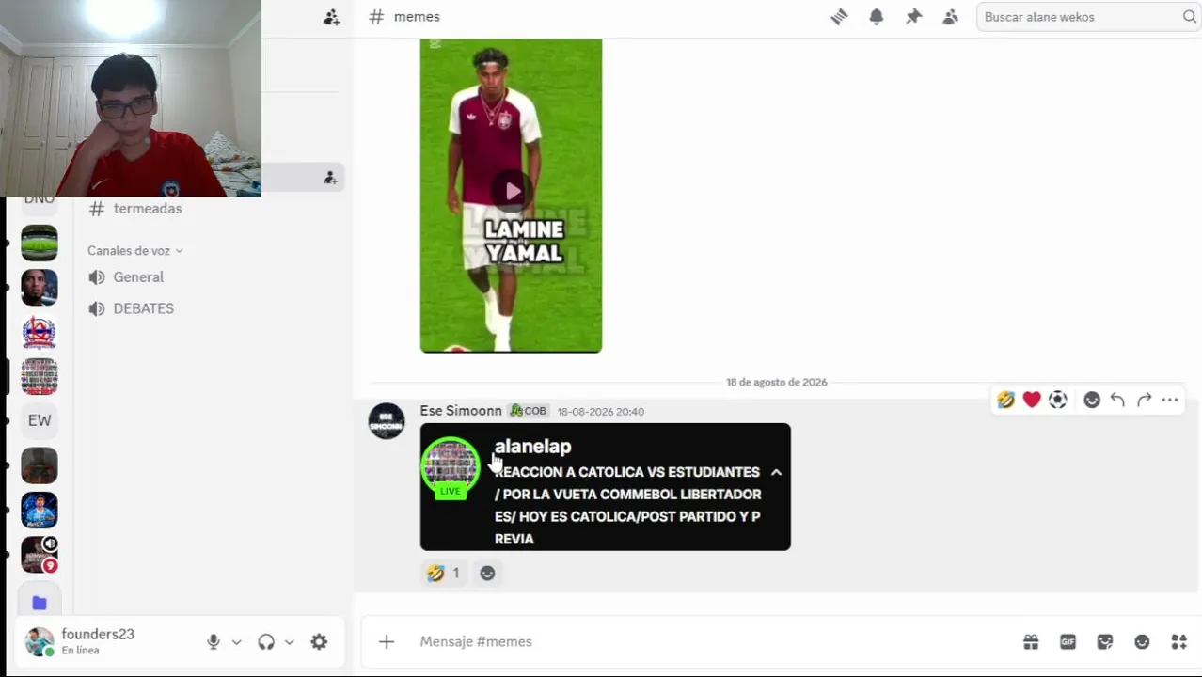Open the GIF picker
Viewport: 1202px width, 677px height.
coord(1068,641)
